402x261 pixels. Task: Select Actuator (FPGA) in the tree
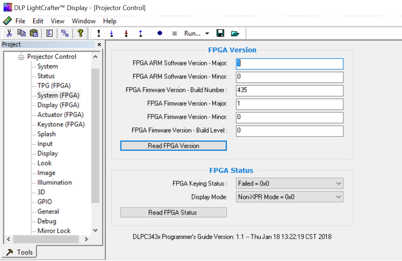pyautogui.click(x=61, y=115)
